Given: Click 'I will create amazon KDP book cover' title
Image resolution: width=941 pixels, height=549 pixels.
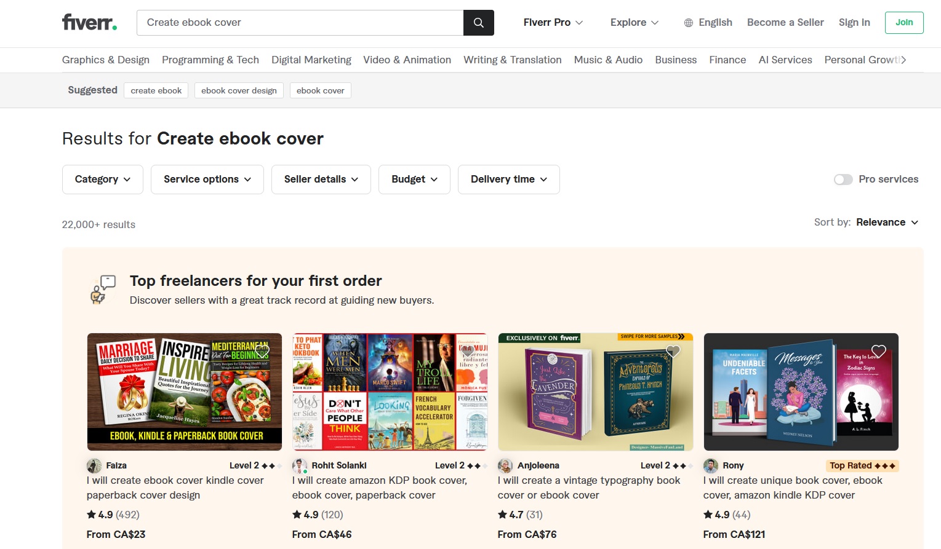Looking at the screenshot, I should click(380, 488).
